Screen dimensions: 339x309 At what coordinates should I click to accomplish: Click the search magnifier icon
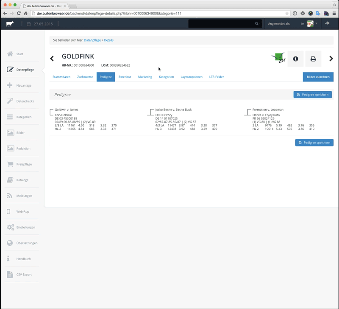[257, 24]
